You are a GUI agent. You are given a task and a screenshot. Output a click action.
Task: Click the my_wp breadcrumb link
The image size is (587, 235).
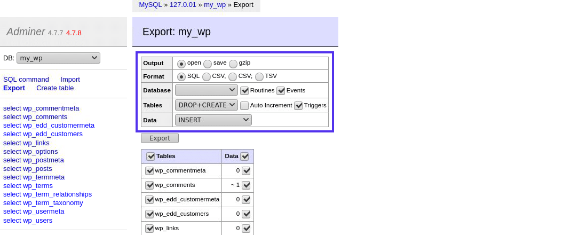point(215,4)
